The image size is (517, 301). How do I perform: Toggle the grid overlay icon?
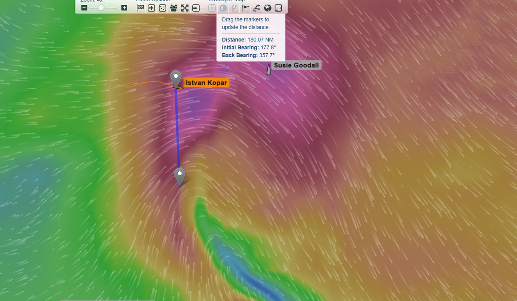[x=212, y=8]
